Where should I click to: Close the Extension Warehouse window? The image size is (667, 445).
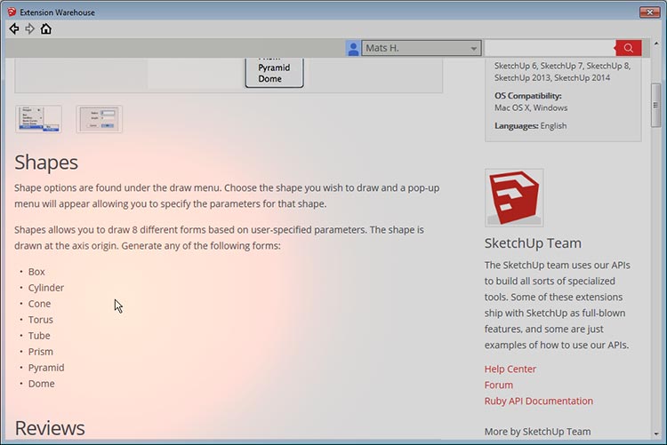point(649,12)
